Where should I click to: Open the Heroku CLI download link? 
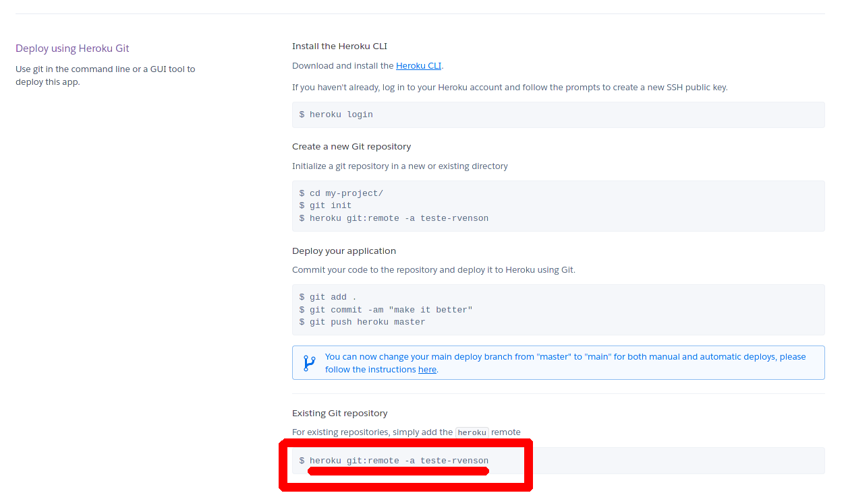point(418,66)
